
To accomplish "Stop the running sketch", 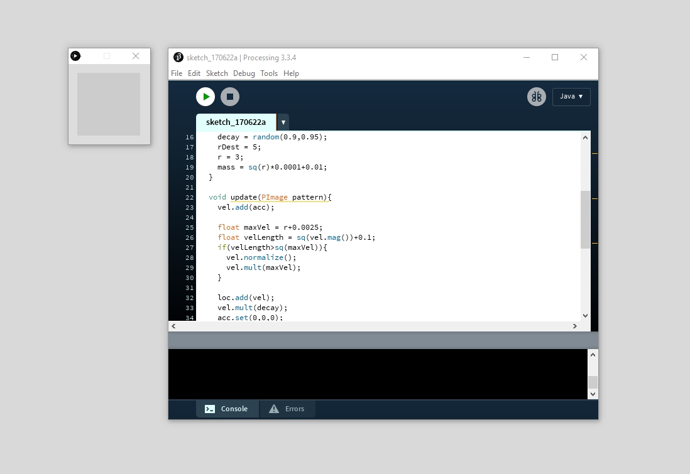I will (x=230, y=97).
